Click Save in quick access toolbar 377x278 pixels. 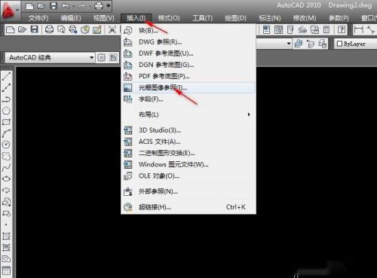(x=54, y=6)
